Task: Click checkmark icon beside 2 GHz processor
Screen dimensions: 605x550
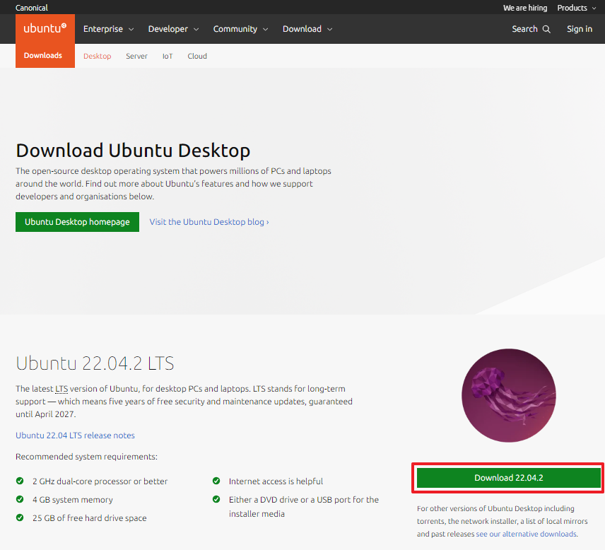Action: (x=20, y=481)
